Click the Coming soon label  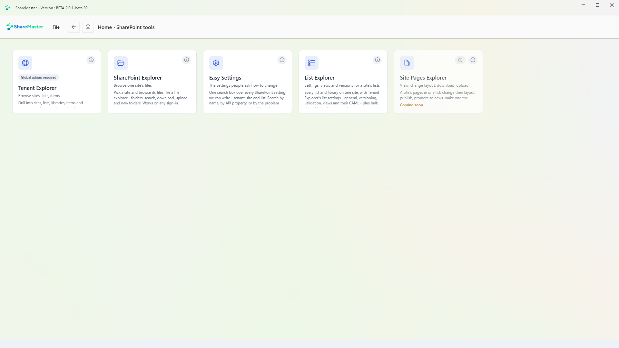411,105
